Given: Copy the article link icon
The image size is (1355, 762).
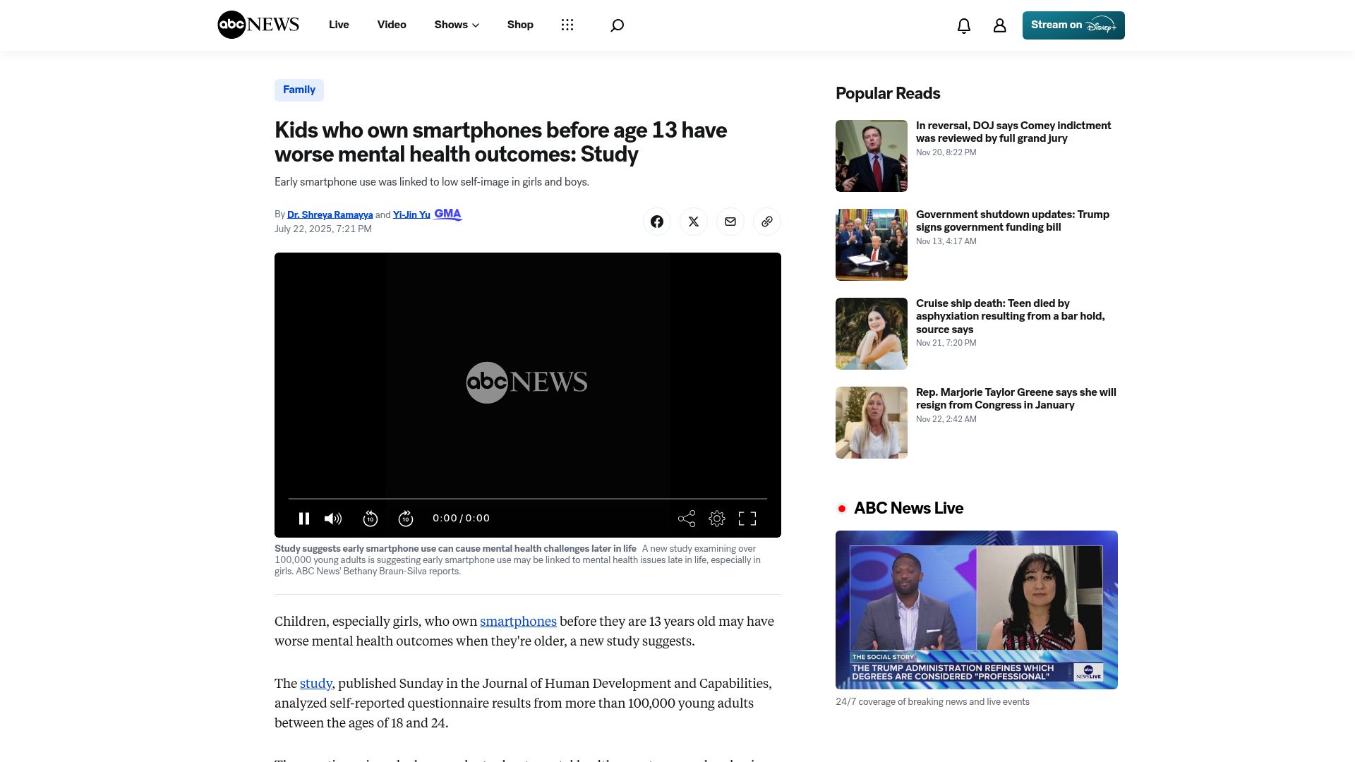Looking at the screenshot, I should [x=767, y=222].
